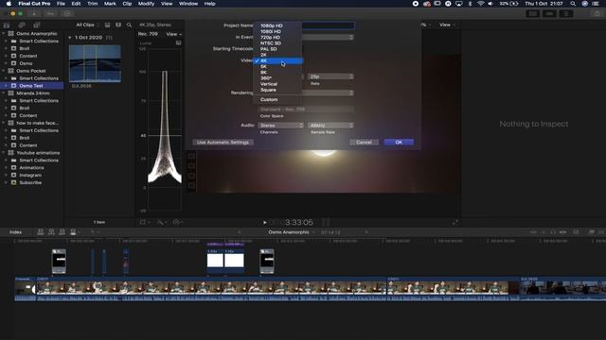Click Use Automatic Settings button

[x=223, y=143]
